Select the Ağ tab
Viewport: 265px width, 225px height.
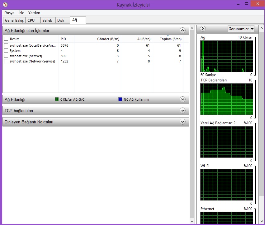78,20
